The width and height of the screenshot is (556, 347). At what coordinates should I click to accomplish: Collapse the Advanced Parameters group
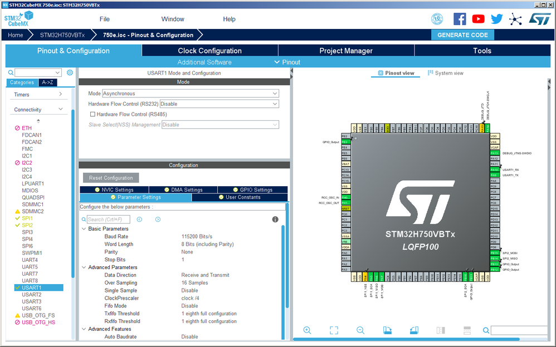click(x=84, y=267)
